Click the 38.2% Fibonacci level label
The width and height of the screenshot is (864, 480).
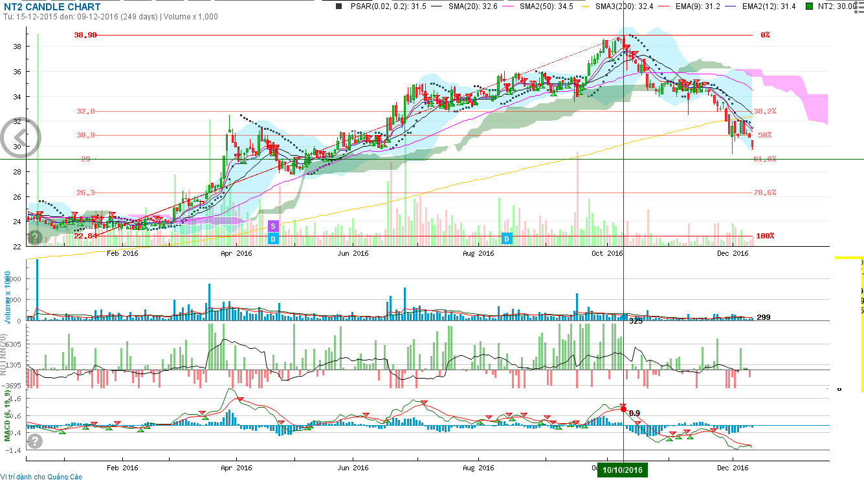pyautogui.click(x=765, y=111)
